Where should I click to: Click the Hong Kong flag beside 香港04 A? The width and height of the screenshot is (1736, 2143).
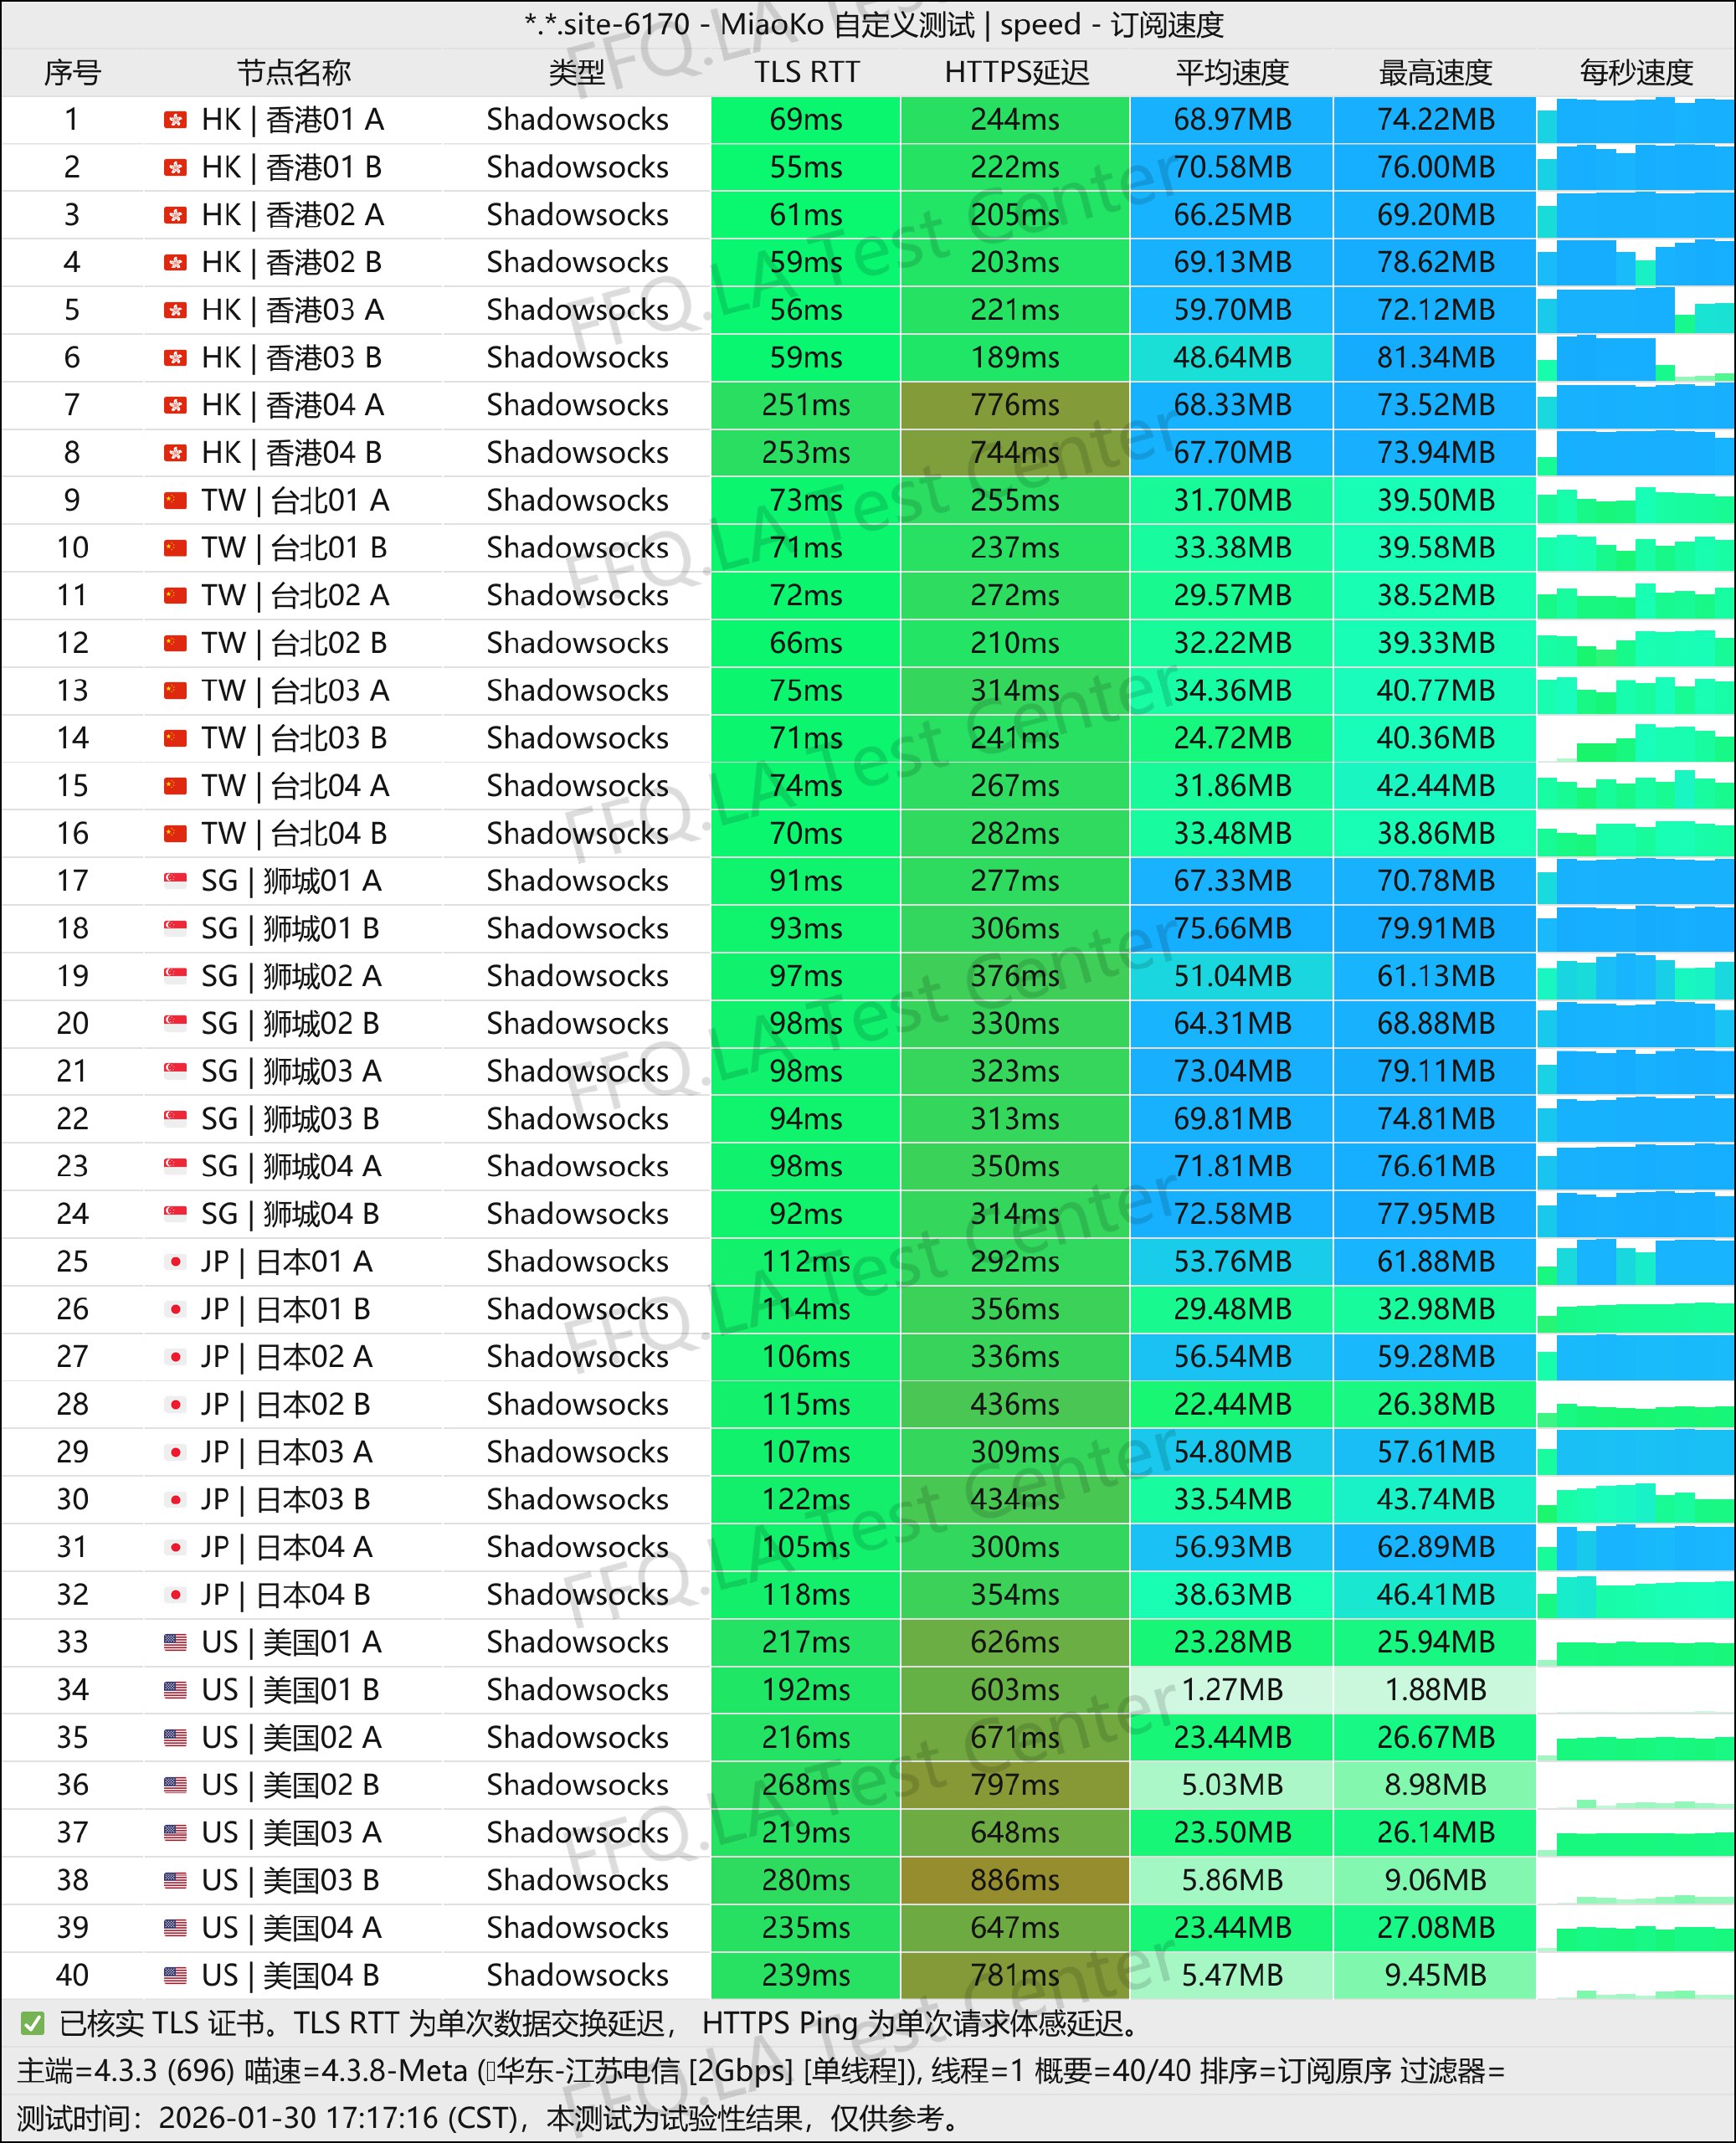(x=175, y=405)
